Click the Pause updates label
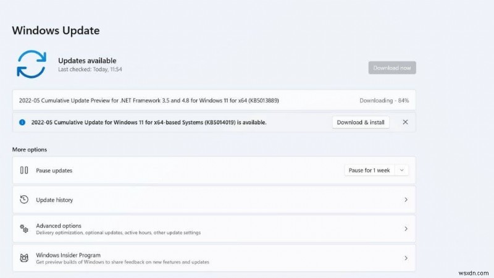494x278 pixels. tap(54, 171)
